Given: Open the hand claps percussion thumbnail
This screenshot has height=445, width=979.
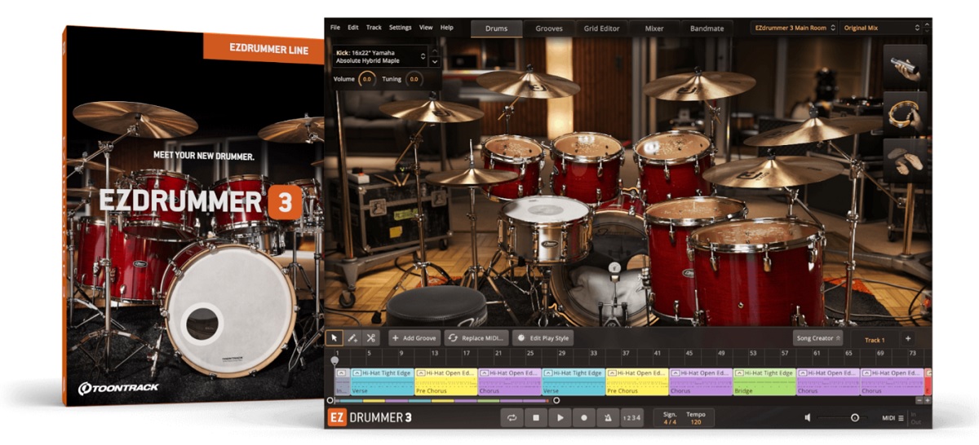Looking at the screenshot, I should [905, 160].
